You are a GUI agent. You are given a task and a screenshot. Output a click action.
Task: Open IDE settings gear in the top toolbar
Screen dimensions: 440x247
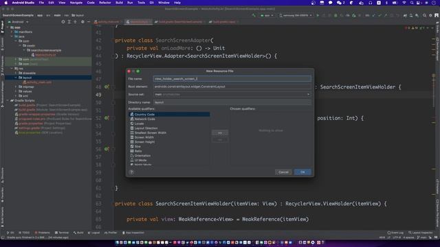point(430,15)
